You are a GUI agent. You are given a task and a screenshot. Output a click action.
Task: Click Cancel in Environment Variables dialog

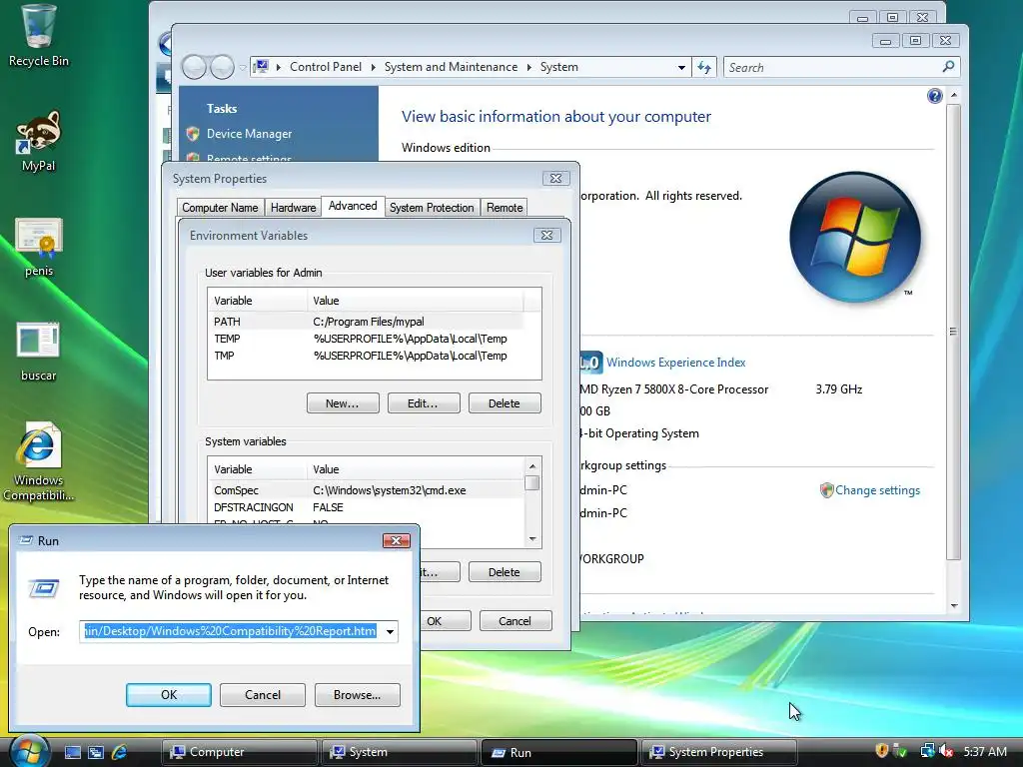click(x=515, y=621)
